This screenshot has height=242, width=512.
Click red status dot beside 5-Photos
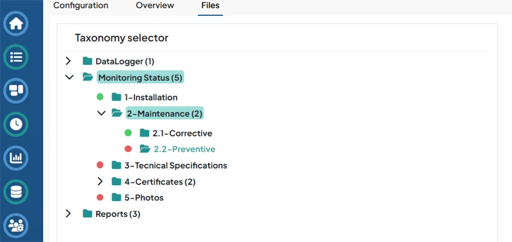point(100,197)
